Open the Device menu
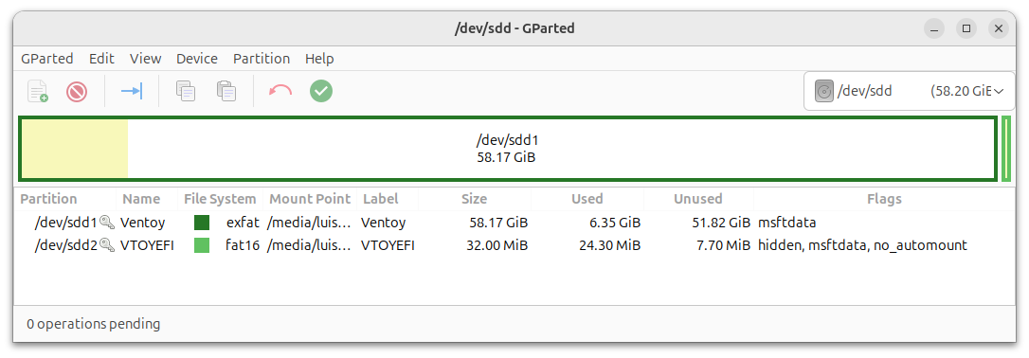The height and width of the screenshot is (358, 1029). tap(197, 59)
